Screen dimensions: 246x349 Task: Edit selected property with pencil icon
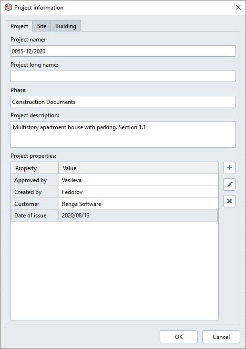coord(229,185)
